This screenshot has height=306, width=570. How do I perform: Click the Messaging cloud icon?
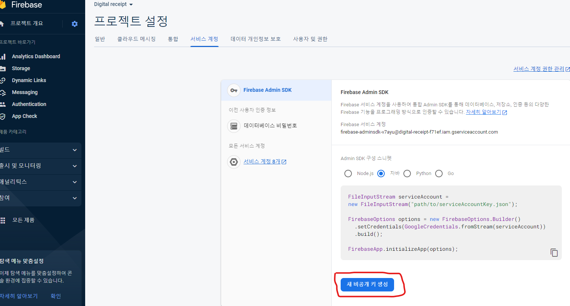click(3, 92)
